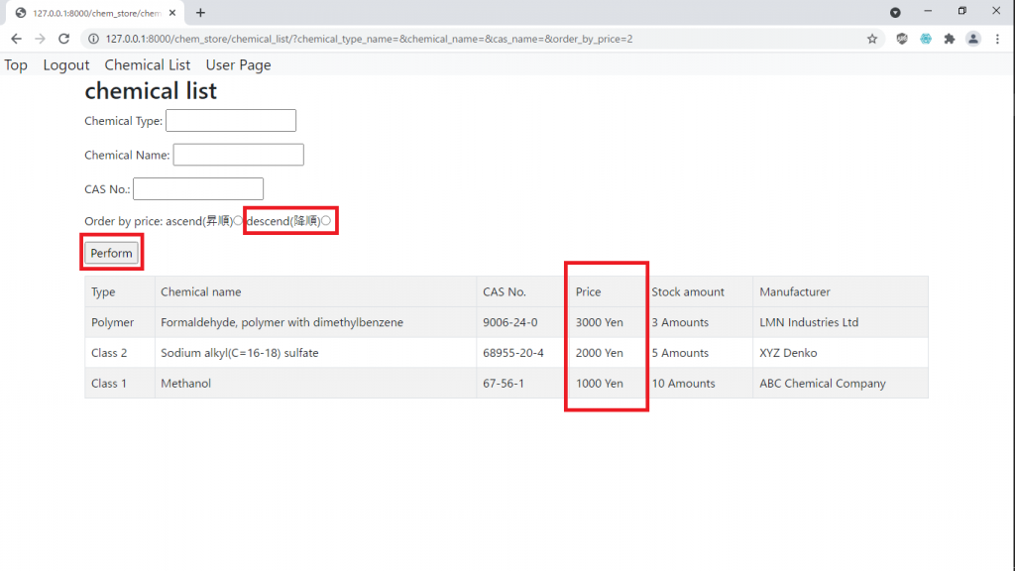Click the site information icon in address bar
The height and width of the screenshot is (571, 1015).
point(93,39)
